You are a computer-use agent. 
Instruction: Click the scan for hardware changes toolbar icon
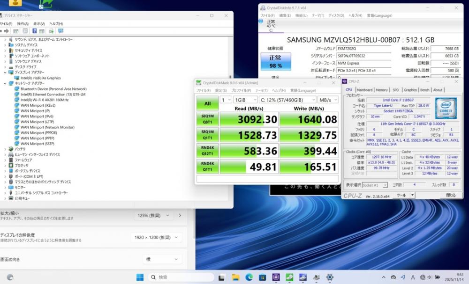coord(61,31)
